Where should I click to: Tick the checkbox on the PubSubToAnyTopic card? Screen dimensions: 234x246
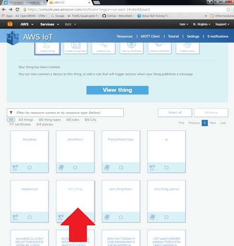point(121,167)
